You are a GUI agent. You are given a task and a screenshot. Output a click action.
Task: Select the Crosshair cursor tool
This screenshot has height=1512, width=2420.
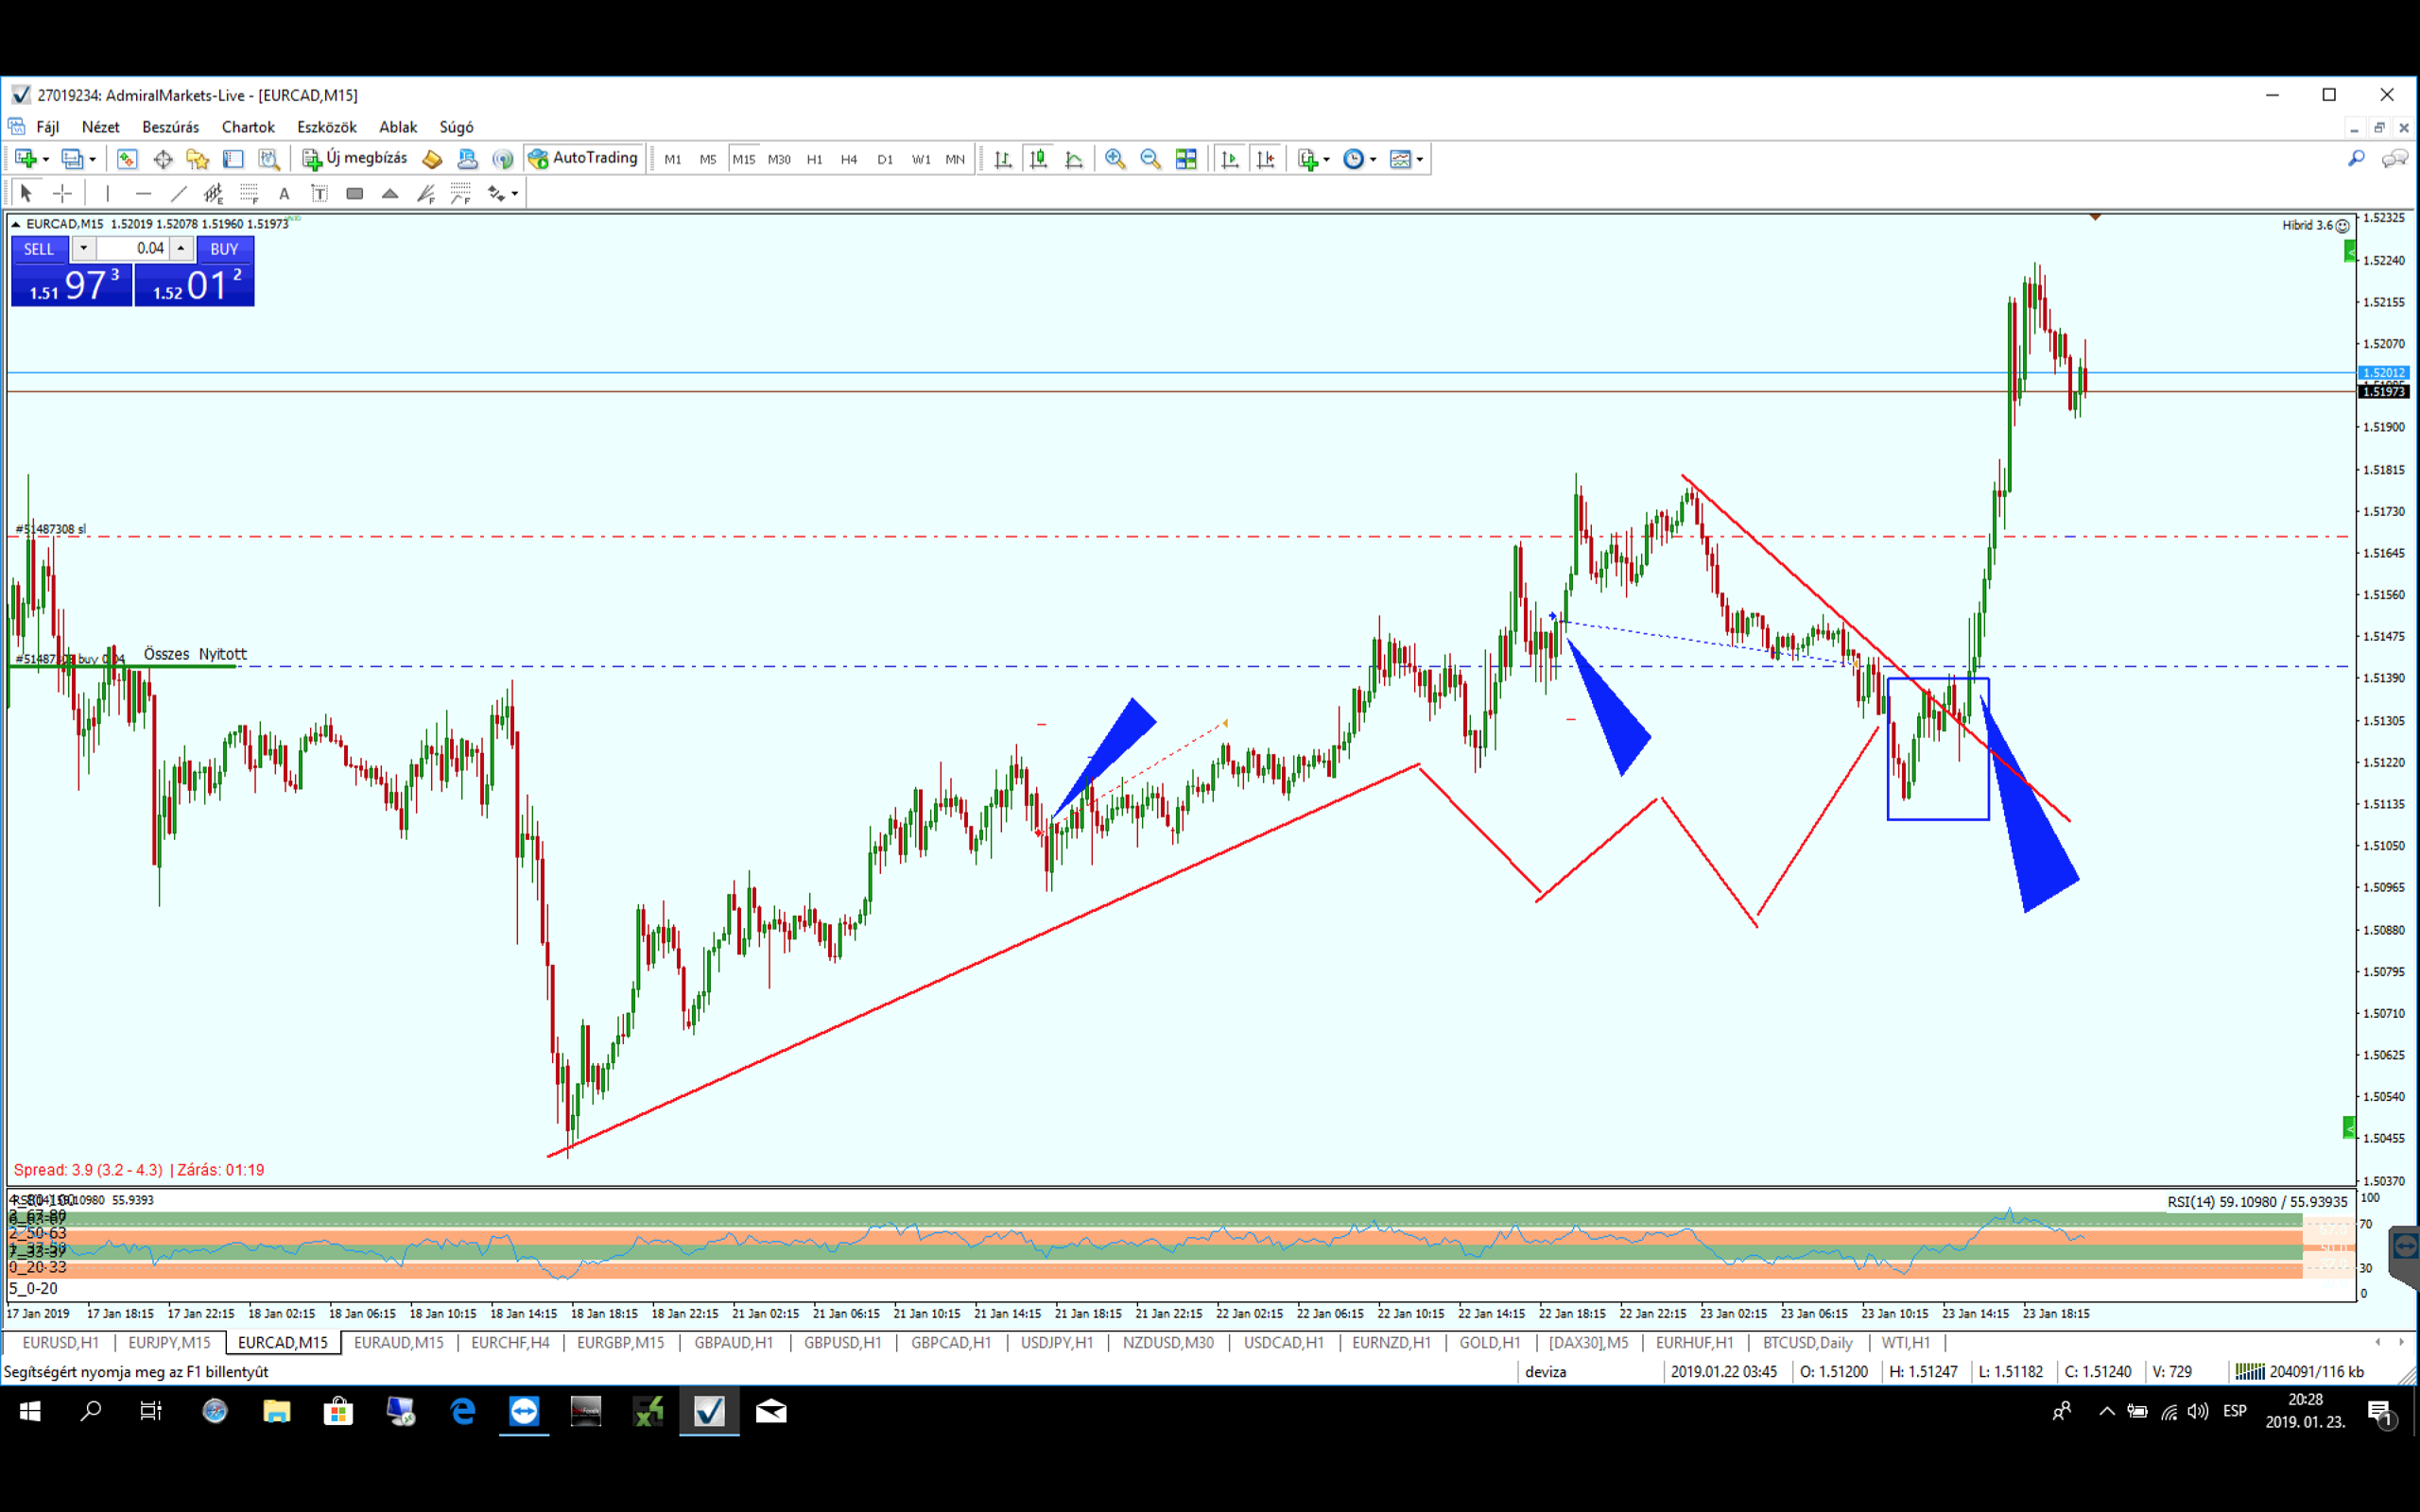62,193
